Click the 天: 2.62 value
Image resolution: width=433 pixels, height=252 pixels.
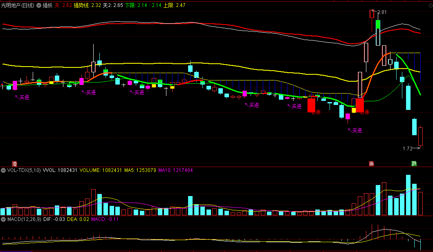(x=63, y=5)
